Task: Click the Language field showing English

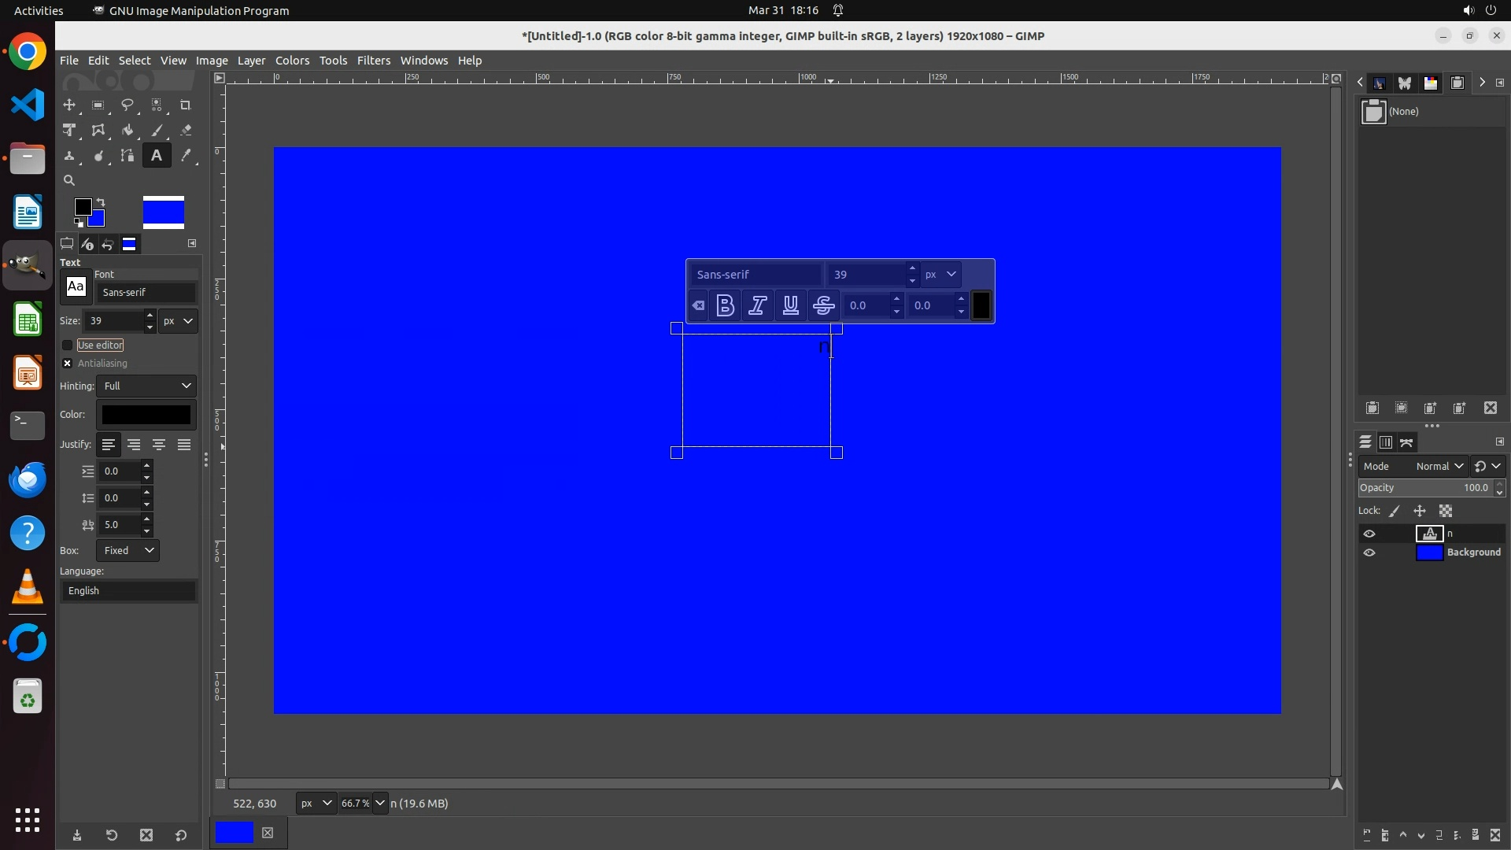Action: pos(128,591)
